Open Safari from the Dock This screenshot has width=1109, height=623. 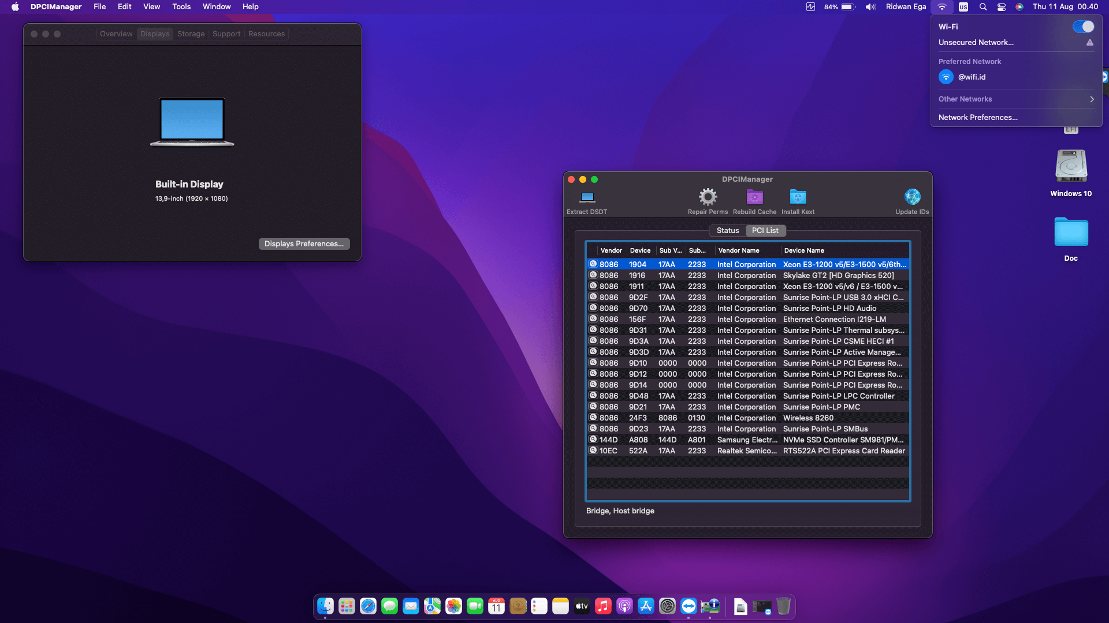[368, 606]
